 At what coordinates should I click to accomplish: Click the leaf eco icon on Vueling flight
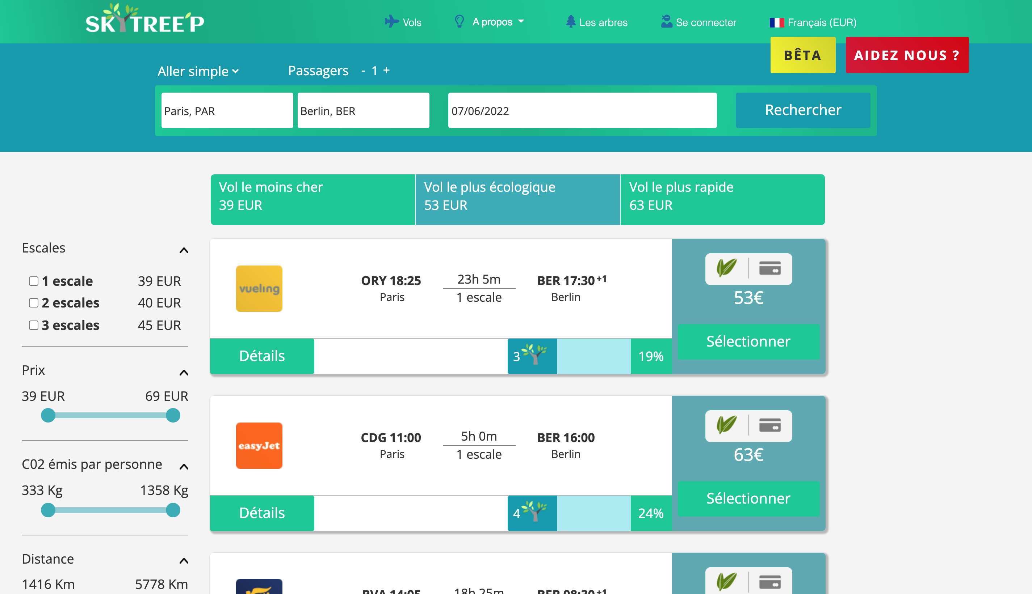click(x=727, y=268)
